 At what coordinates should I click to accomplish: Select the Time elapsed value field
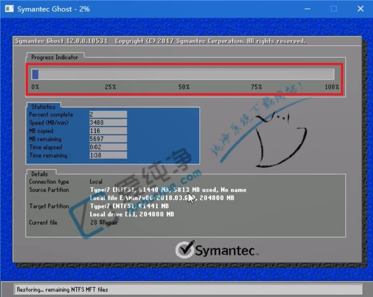108,148
